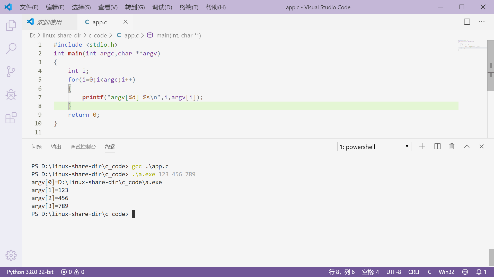The image size is (494, 277).
Task: Open editor More Actions ellipsis menu
Action: point(482,22)
